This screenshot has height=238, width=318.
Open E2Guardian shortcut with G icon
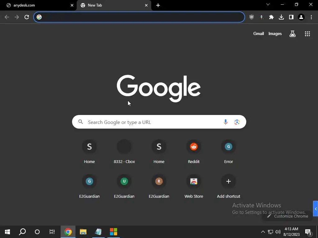pyautogui.click(x=89, y=186)
